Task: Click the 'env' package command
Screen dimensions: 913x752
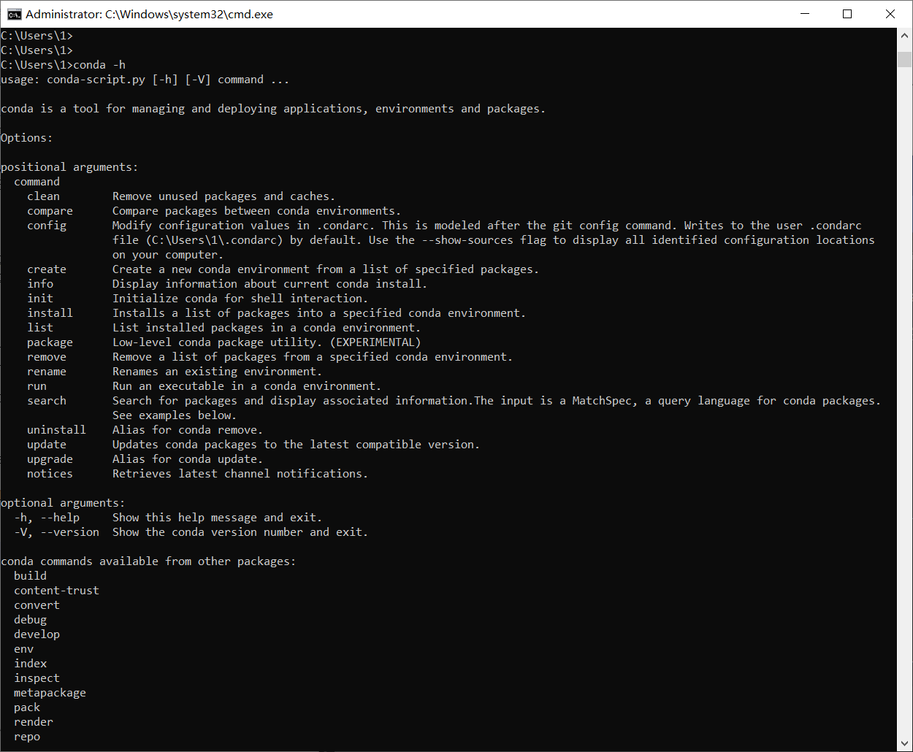Action: [x=24, y=649]
